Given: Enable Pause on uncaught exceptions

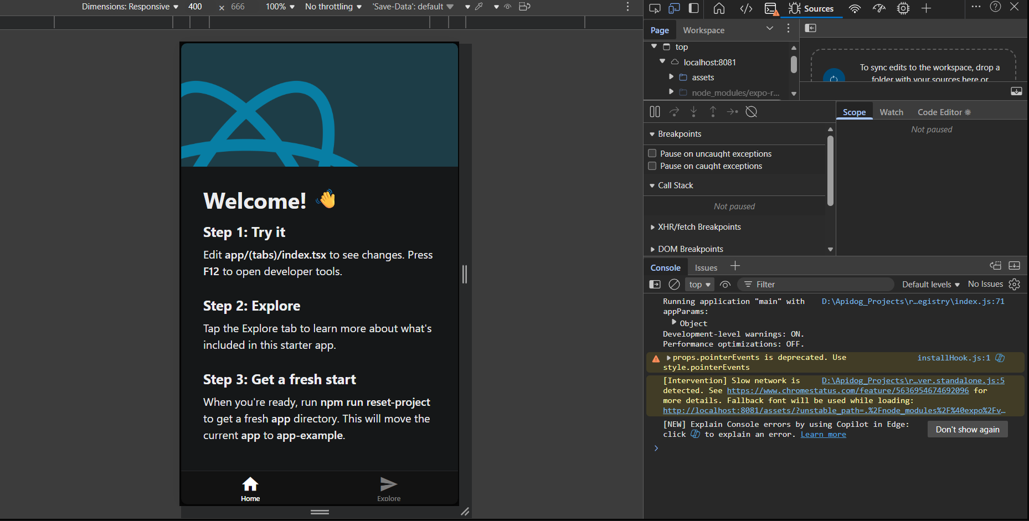Looking at the screenshot, I should 652,153.
